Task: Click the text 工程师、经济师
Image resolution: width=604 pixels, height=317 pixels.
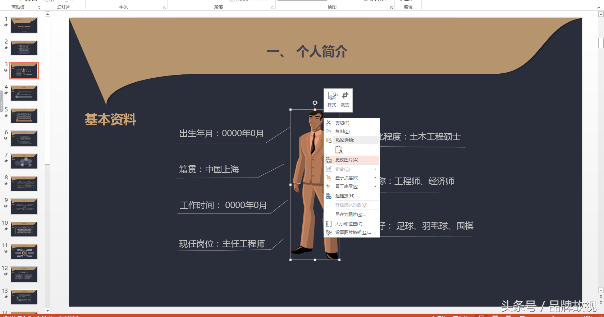Action: coord(424,181)
